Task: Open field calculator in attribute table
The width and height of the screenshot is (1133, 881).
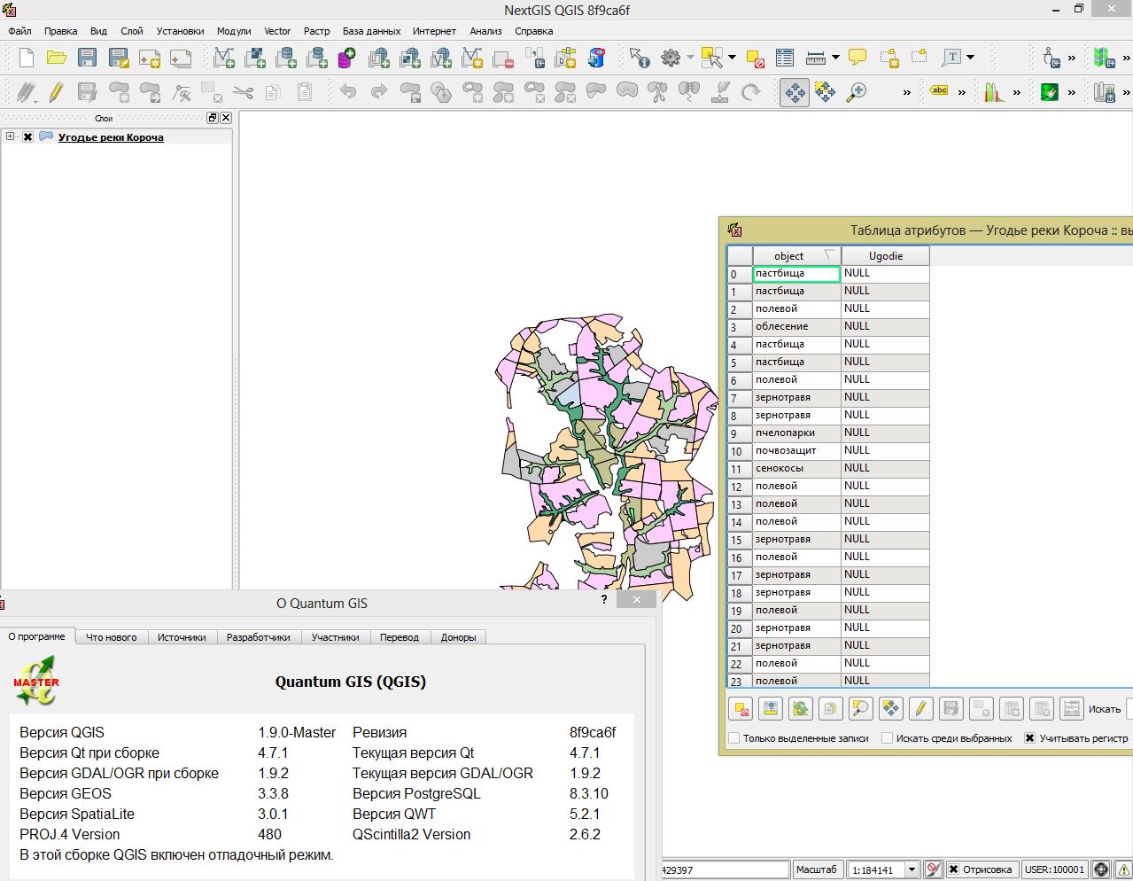Action: click(x=1071, y=709)
